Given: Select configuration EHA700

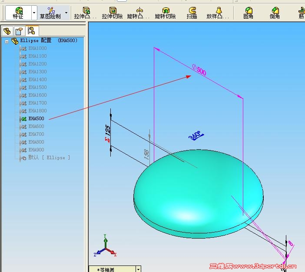Looking at the screenshot, I should coord(36,134).
